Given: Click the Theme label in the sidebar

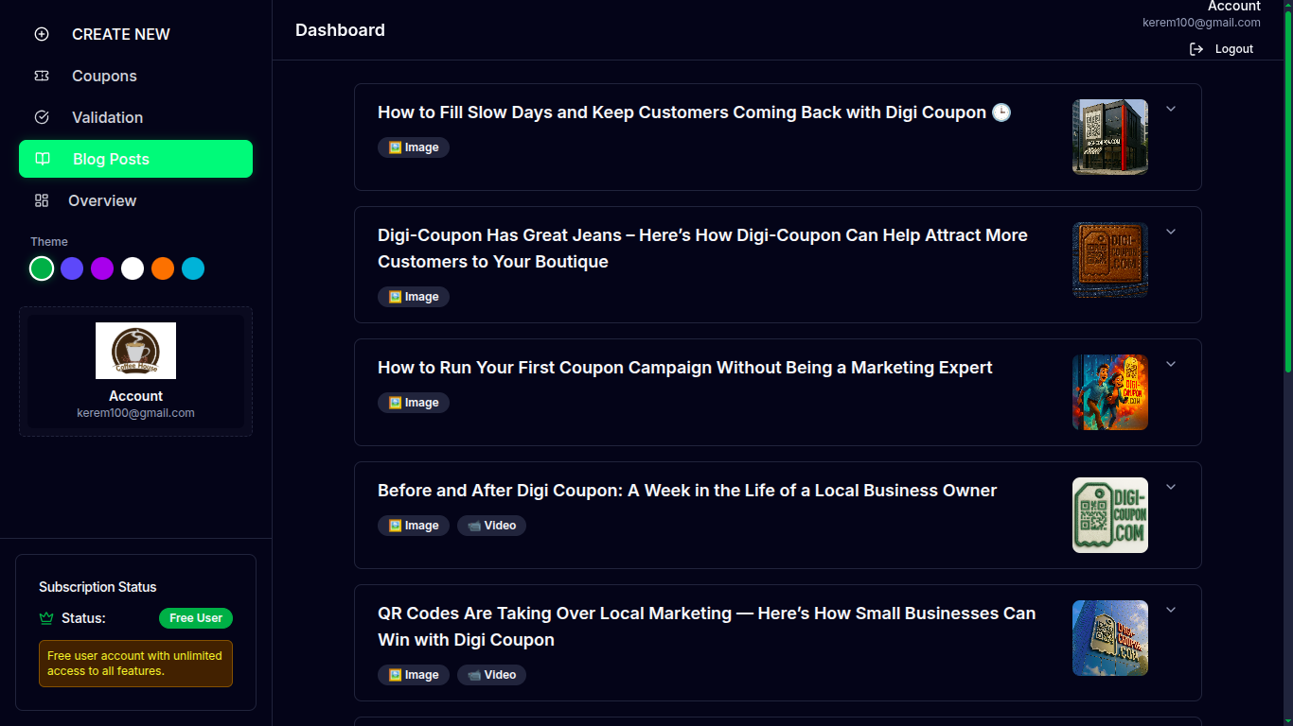Looking at the screenshot, I should [49, 242].
